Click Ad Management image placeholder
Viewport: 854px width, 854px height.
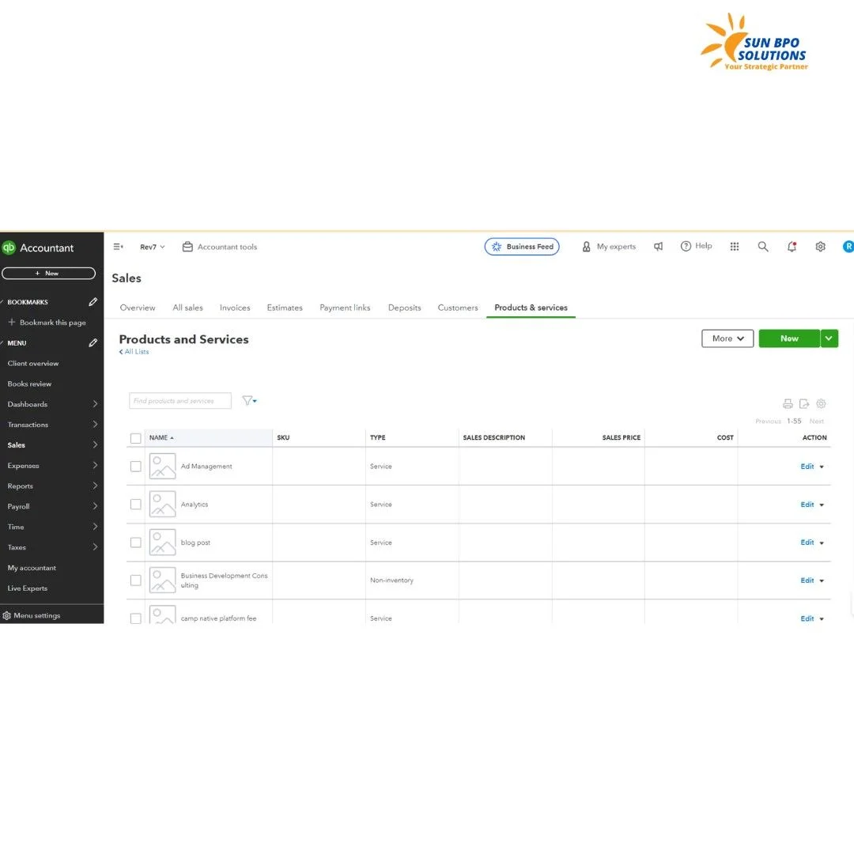(x=162, y=467)
